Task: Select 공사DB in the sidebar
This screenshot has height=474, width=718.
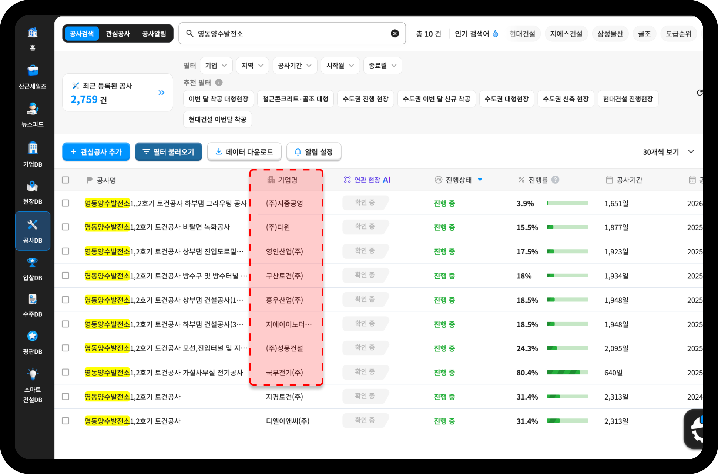Action: point(33,231)
